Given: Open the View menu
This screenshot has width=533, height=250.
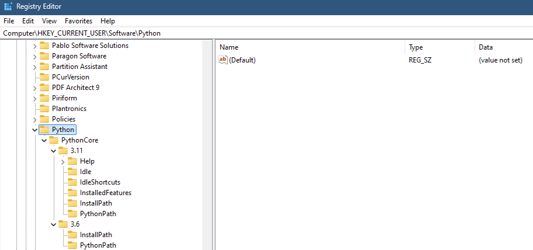Looking at the screenshot, I should point(49,20).
